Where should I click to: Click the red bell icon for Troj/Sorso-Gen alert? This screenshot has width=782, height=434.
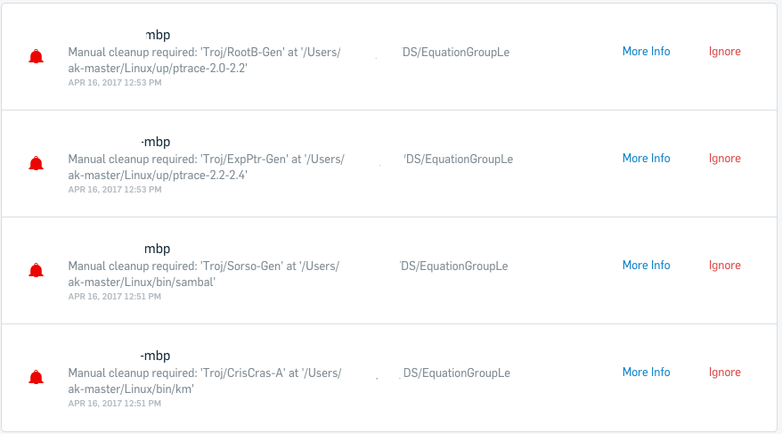pyautogui.click(x=36, y=270)
